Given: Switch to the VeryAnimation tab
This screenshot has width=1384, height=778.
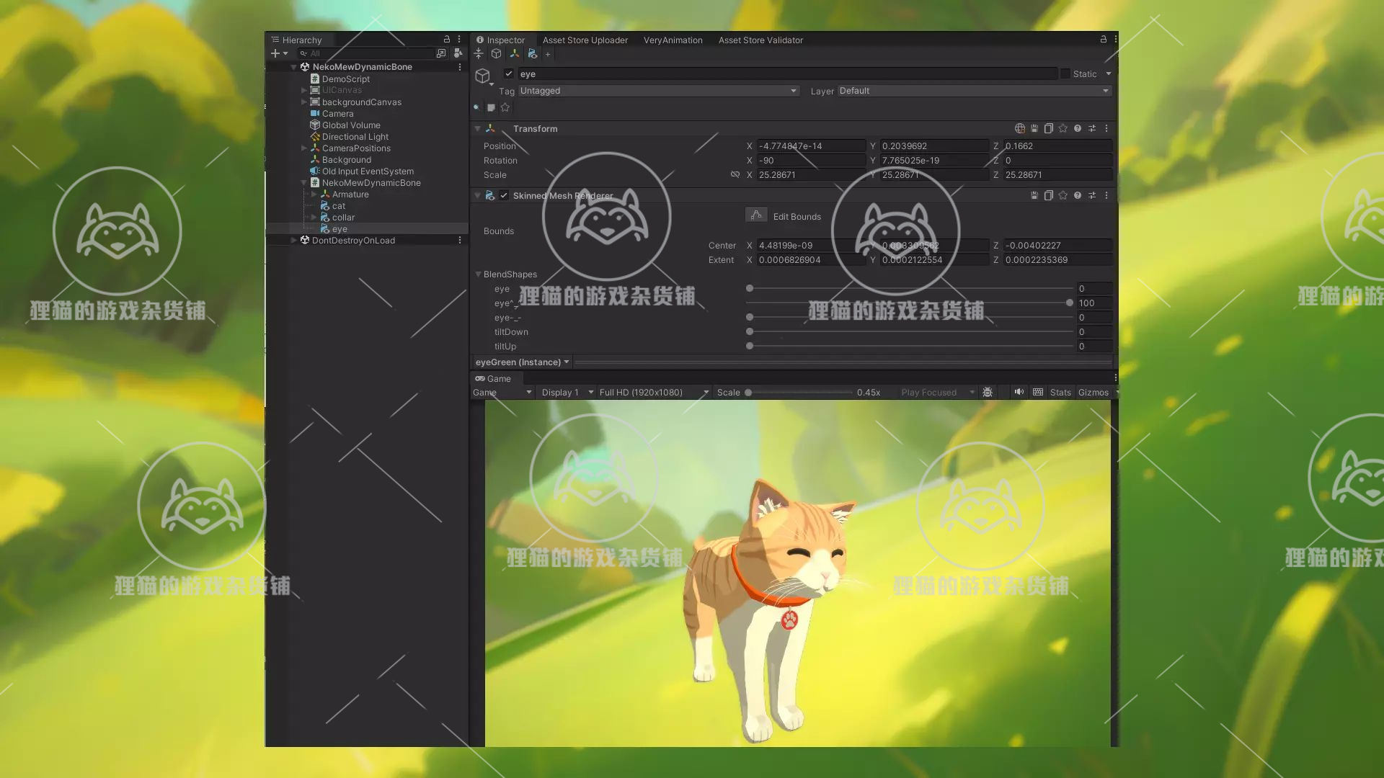Looking at the screenshot, I should click(673, 40).
